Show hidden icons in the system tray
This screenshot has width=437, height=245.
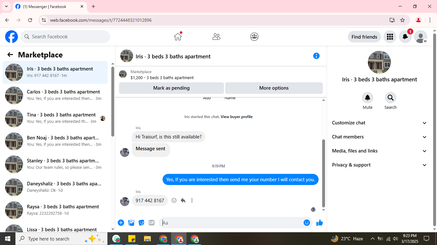tap(372, 239)
